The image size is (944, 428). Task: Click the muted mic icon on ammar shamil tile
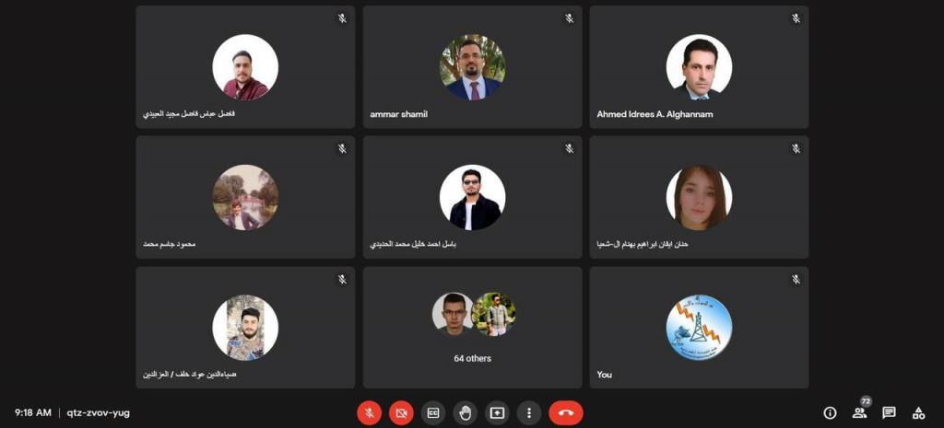569,18
